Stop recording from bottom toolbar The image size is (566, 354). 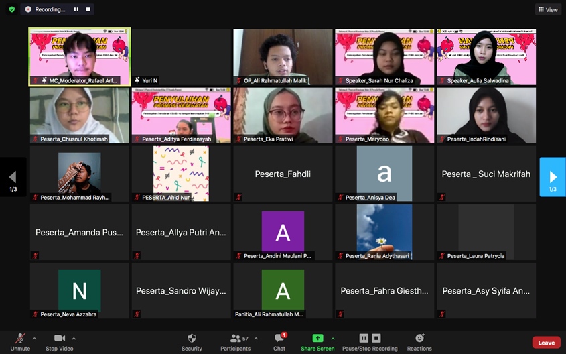coord(376,338)
